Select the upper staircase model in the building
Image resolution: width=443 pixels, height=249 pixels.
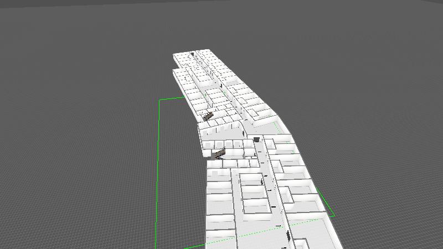[x=208, y=116]
